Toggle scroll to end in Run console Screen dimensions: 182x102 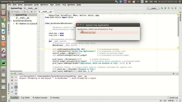(16, 87)
